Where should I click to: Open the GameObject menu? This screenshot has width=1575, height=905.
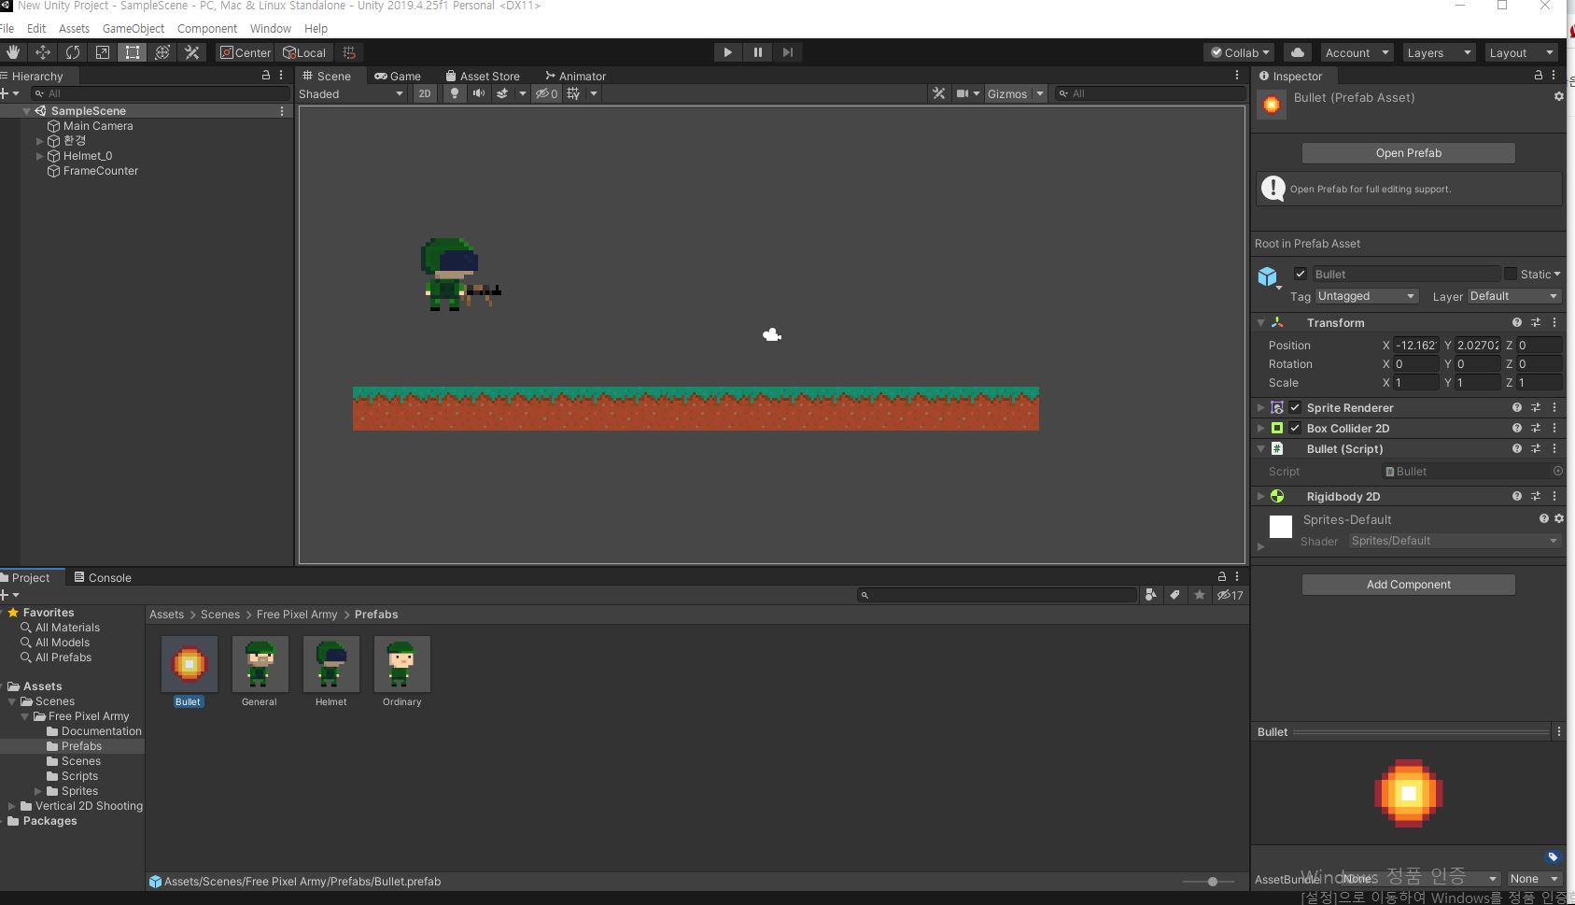pos(133,28)
